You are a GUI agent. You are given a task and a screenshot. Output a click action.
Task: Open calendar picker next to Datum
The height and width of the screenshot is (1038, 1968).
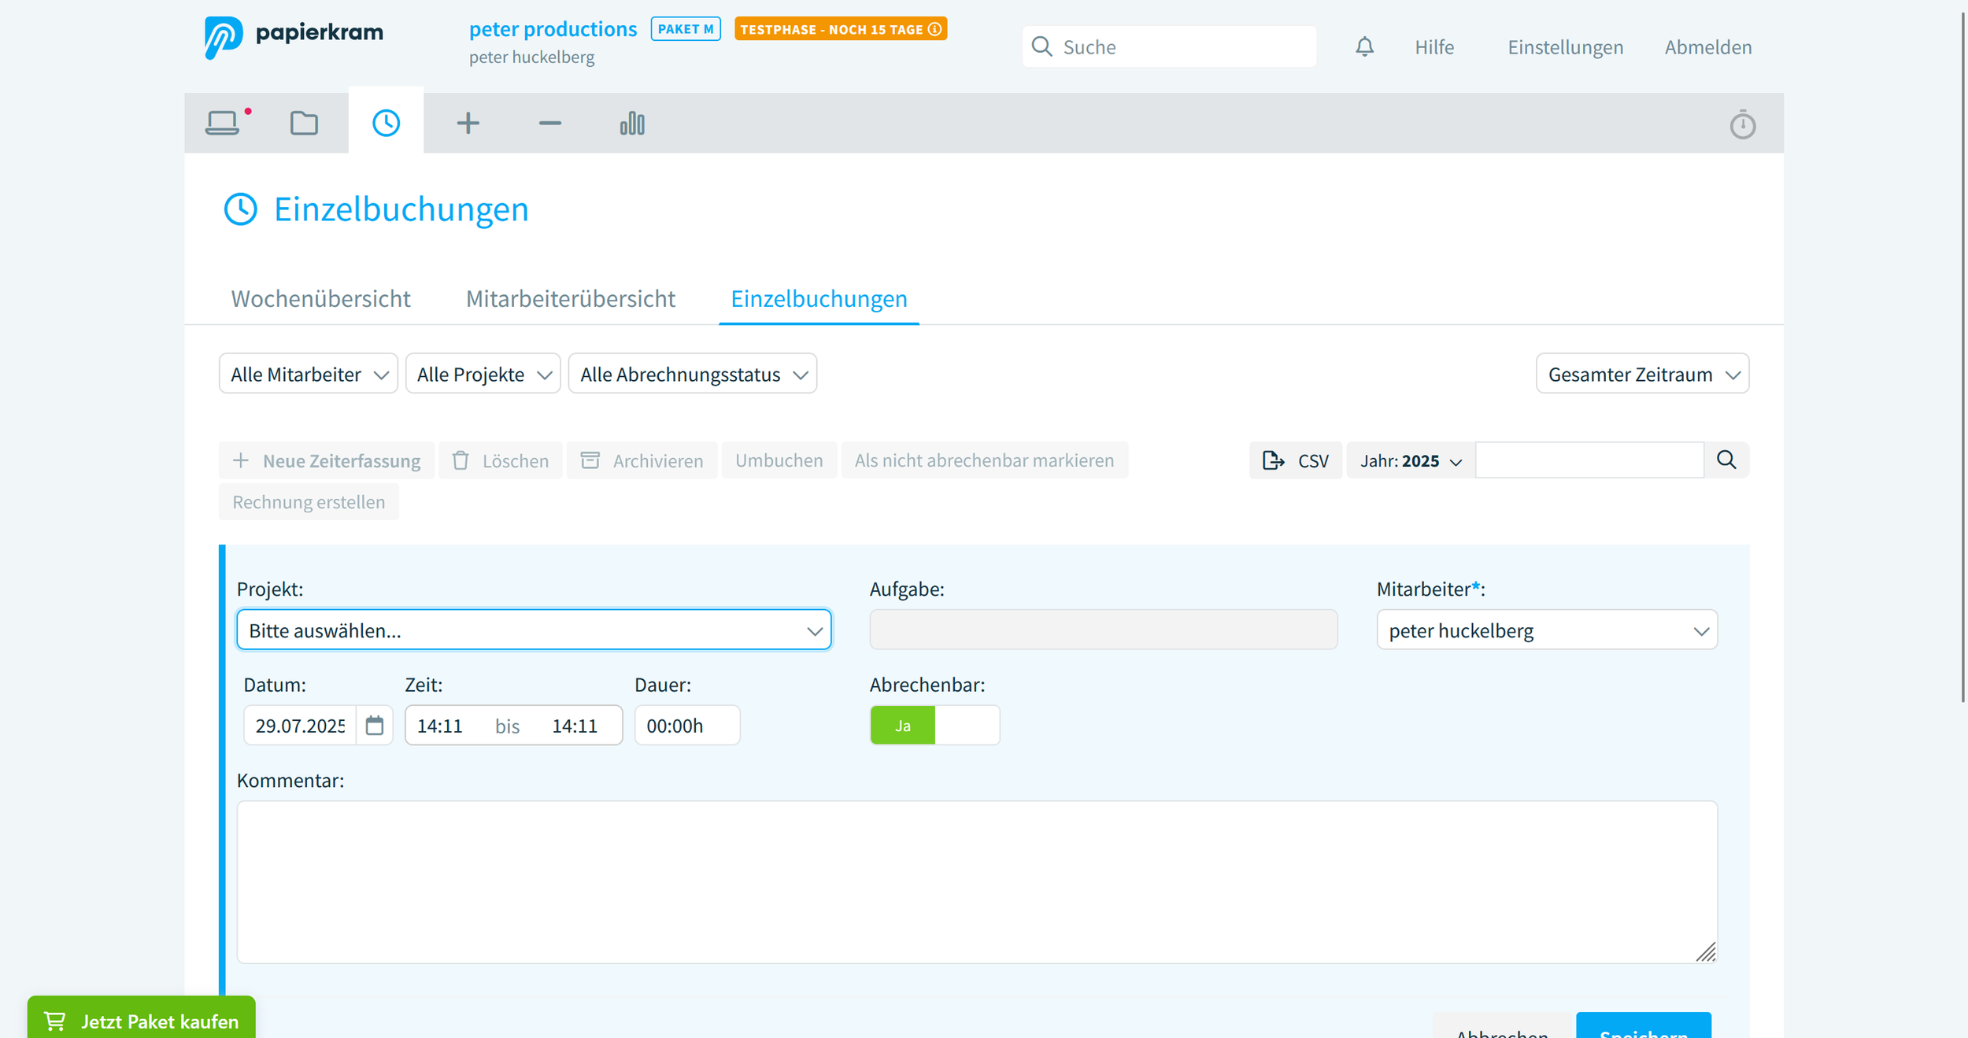pyautogui.click(x=375, y=725)
